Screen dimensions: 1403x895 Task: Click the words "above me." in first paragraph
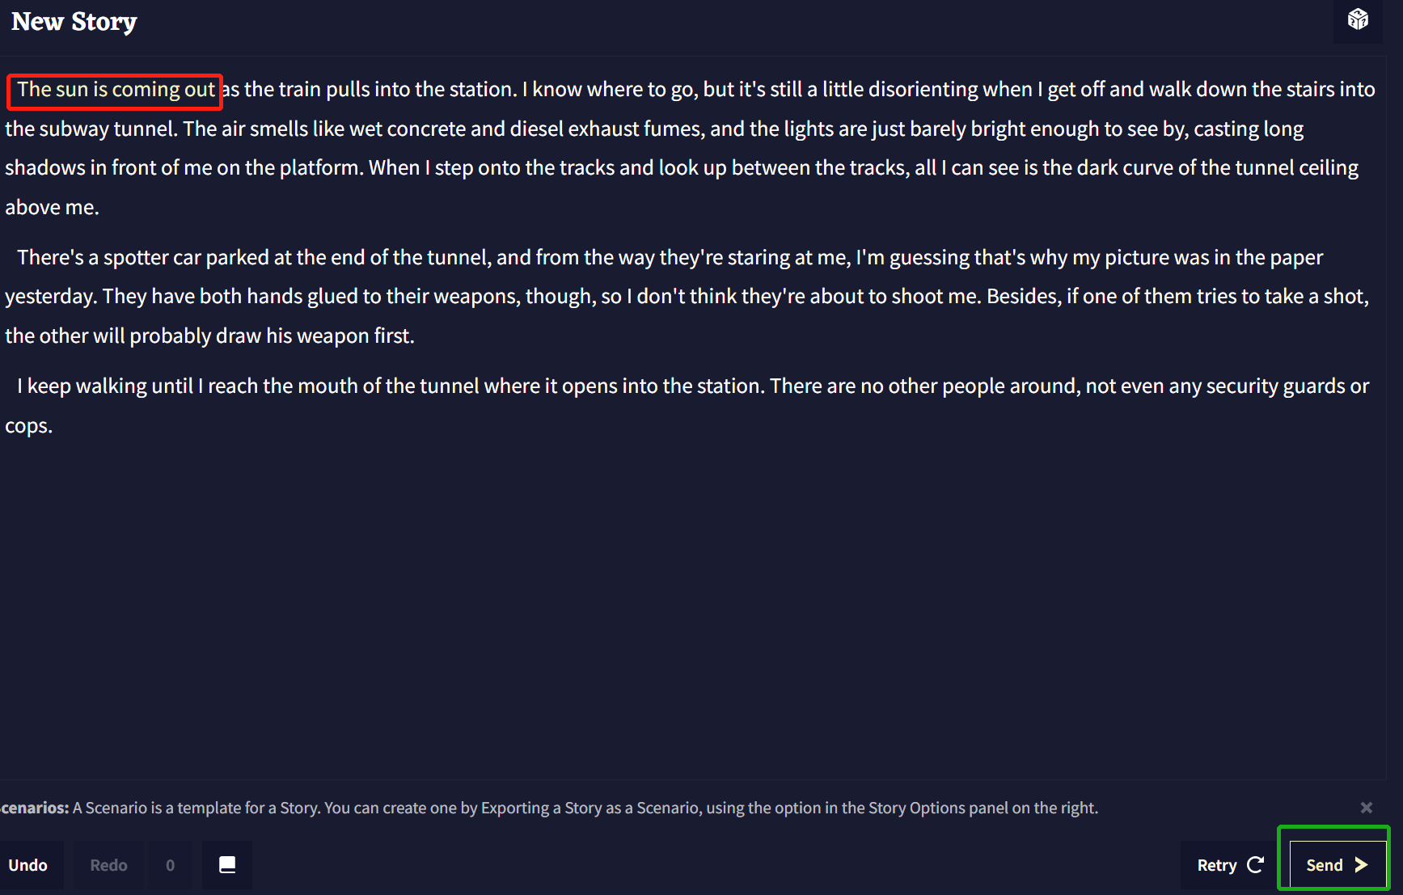(x=53, y=208)
